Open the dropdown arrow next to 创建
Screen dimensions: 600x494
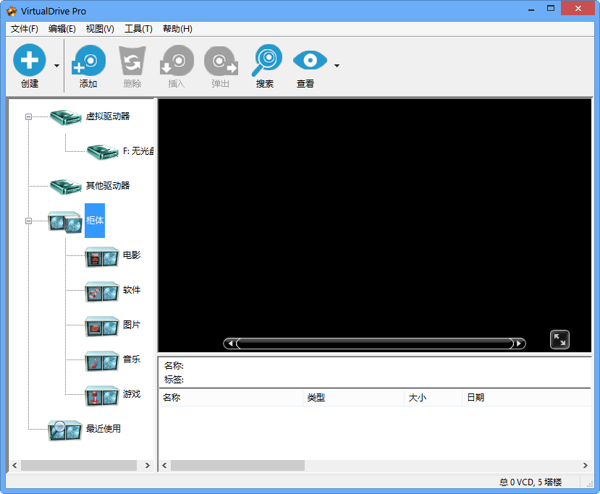point(55,65)
